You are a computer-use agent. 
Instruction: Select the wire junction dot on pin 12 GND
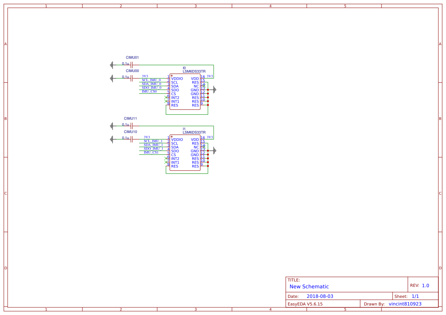208,94
